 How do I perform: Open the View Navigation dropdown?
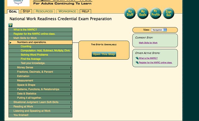coord(159,30)
